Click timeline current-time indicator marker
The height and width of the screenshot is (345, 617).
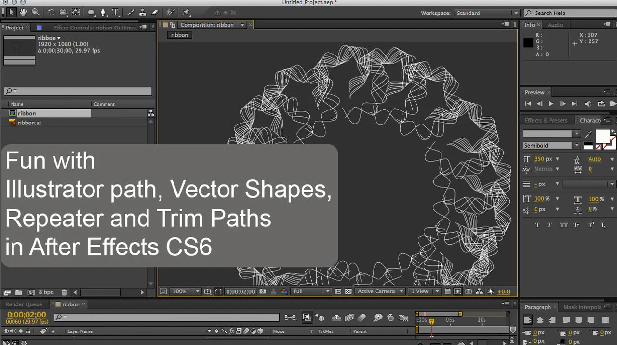431,321
